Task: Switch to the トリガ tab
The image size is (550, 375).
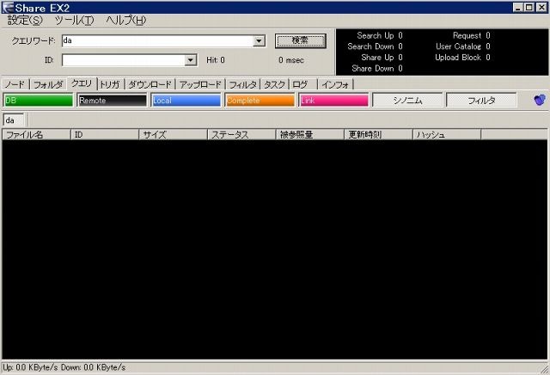Action: click(110, 84)
